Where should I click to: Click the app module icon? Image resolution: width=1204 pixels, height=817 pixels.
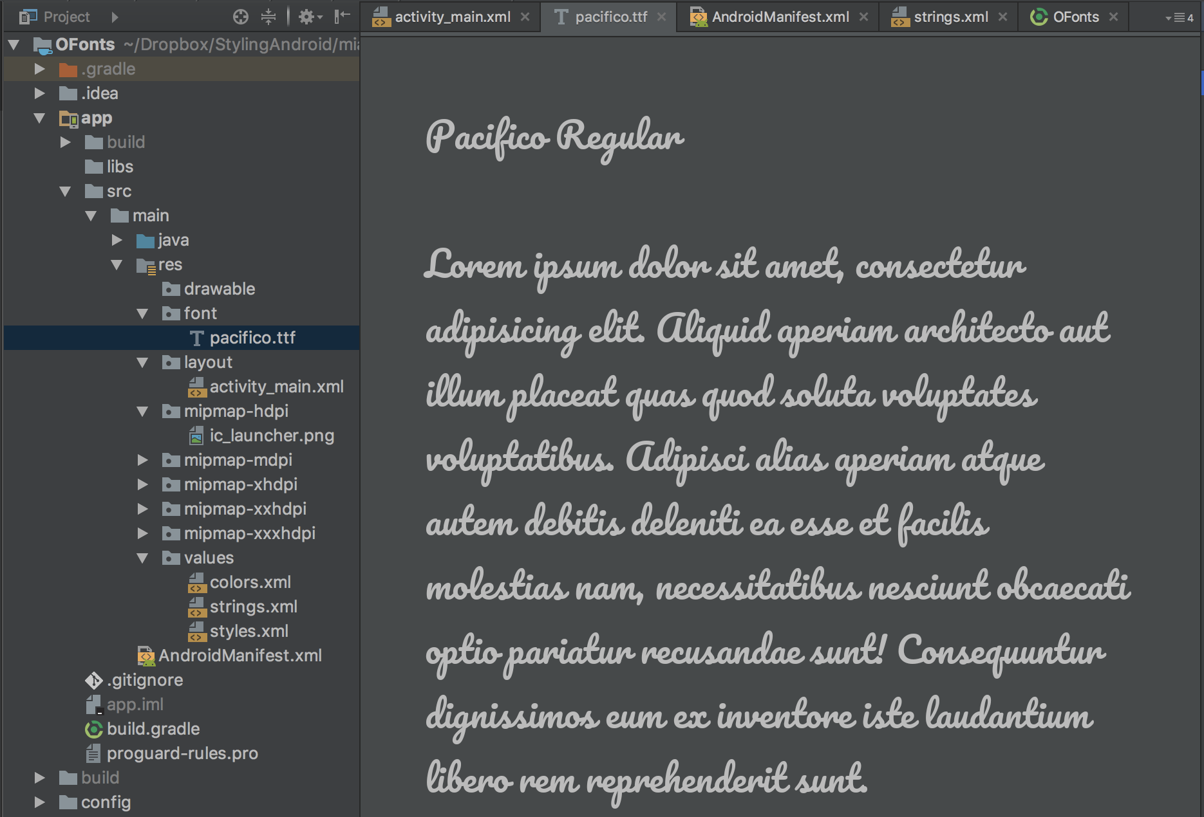click(68, 118)
